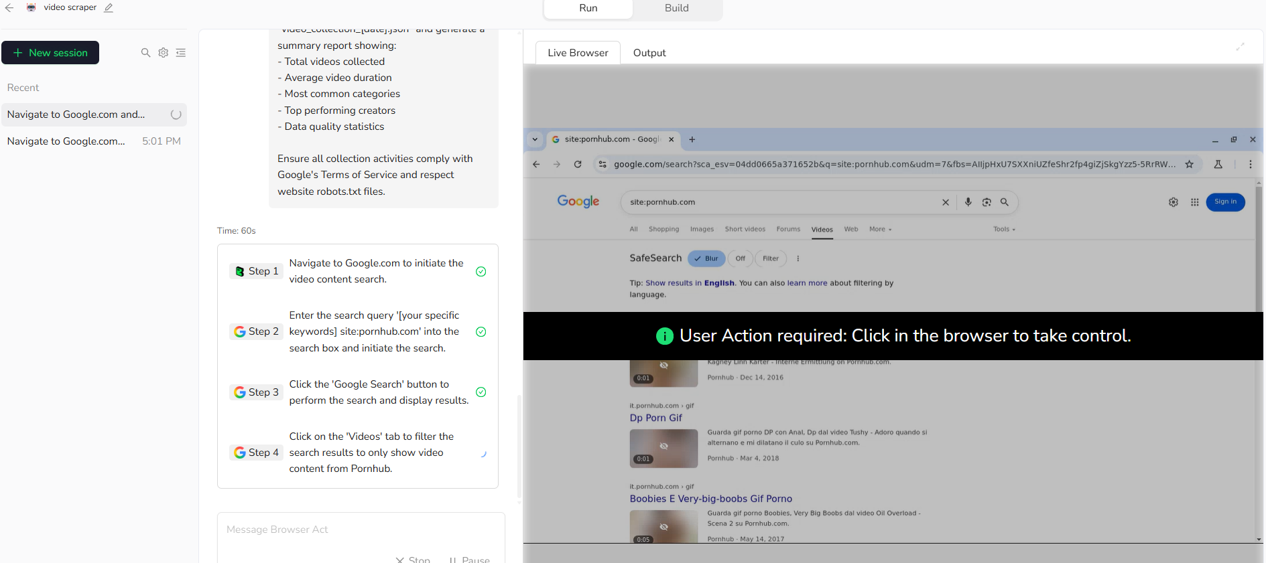Select SafeSearch Blur option

tap(706, 258)
